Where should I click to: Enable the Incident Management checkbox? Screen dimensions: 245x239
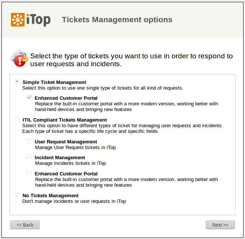(x=29, y=157)
